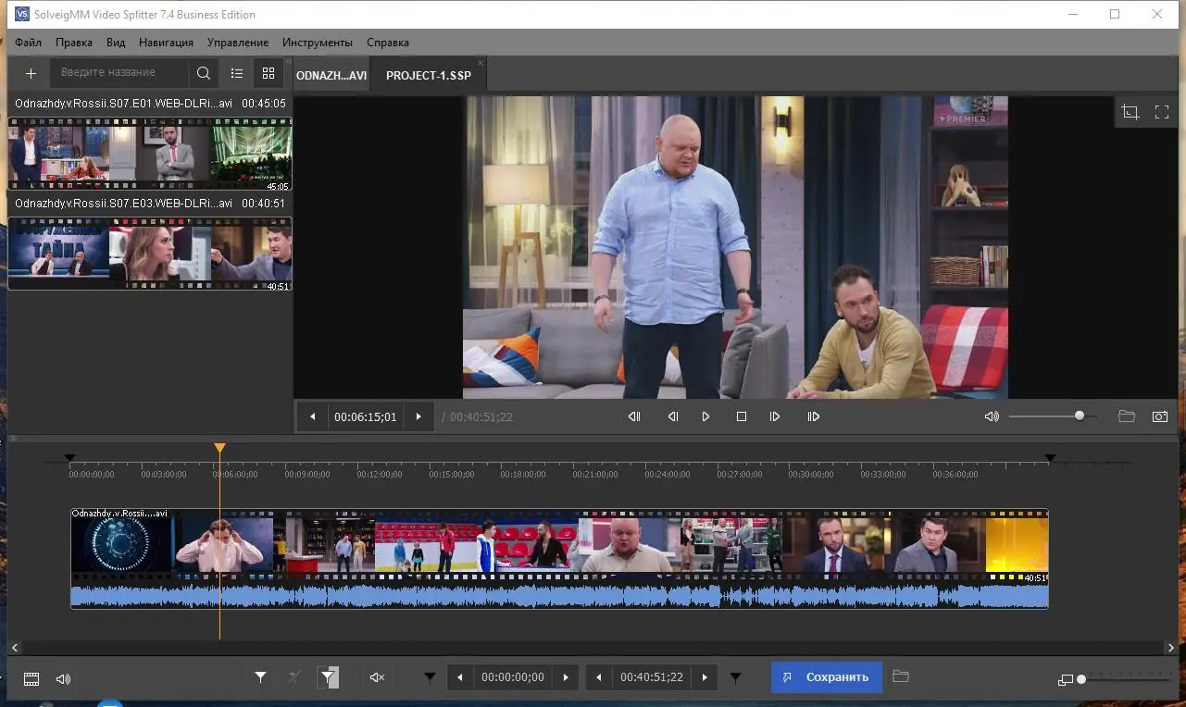Click the add marker filter icon
The width and height of the screenshot is (1186, 707).
tap(261, 678)
